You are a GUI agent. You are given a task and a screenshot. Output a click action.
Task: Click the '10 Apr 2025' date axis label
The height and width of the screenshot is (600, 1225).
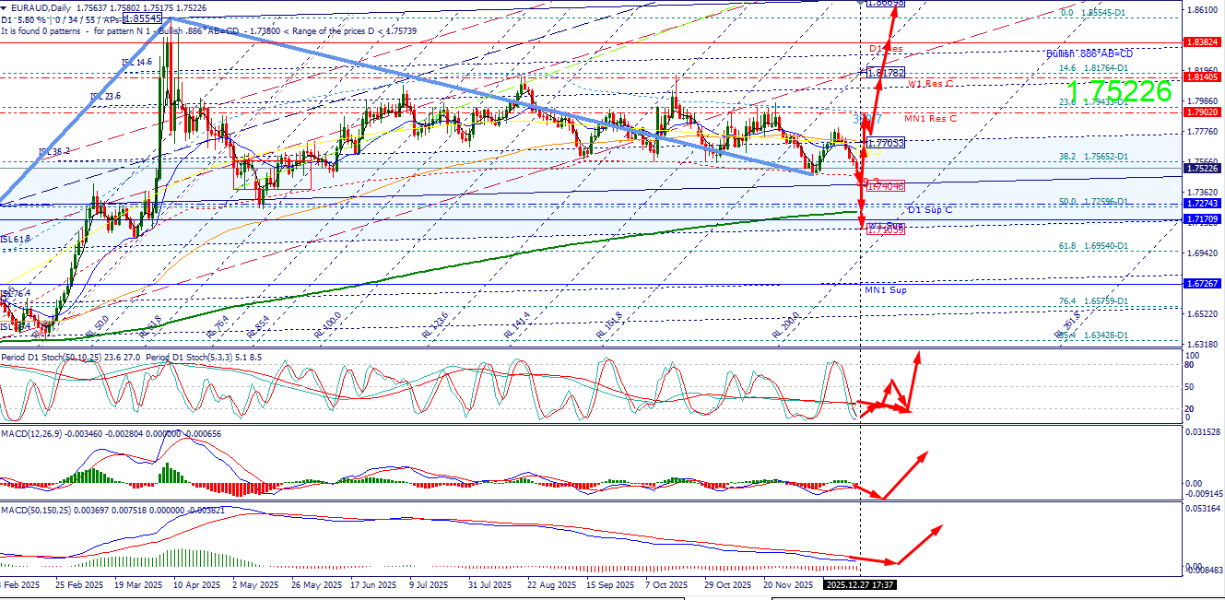point(197,584)
